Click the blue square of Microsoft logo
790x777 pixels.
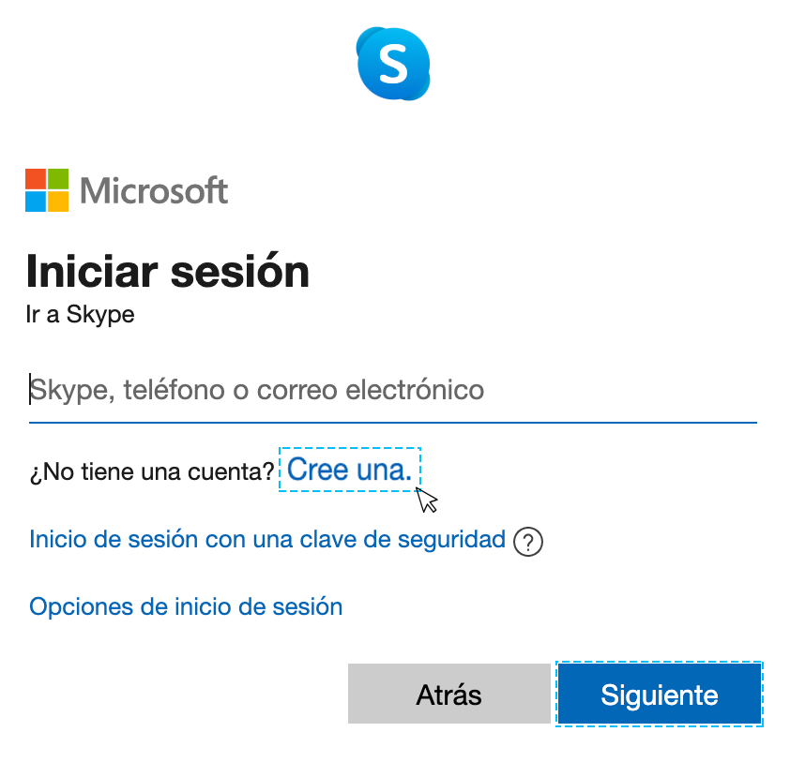[x=36, y=202]
